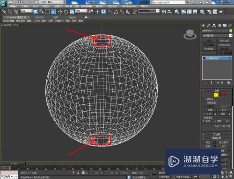
Task: Select the Link tool in main toolbar
Action: point(4,12)
